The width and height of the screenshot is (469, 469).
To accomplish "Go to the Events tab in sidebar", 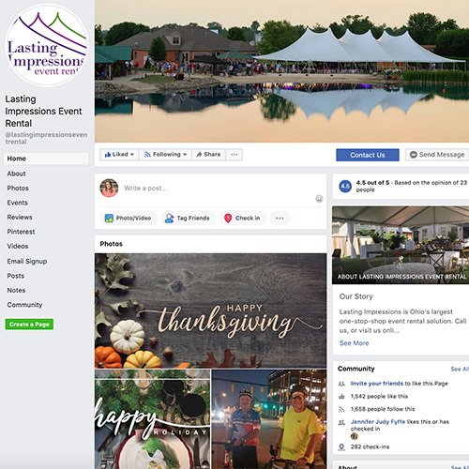I will point(18,203).
